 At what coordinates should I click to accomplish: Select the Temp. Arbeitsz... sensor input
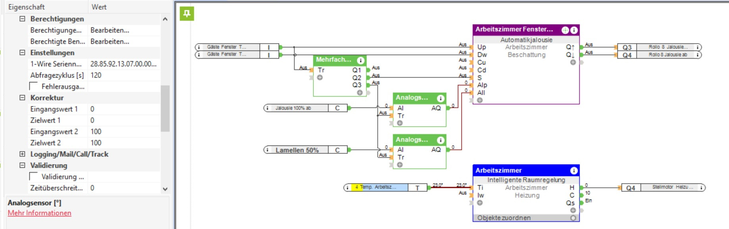click(x=380, y=187)
